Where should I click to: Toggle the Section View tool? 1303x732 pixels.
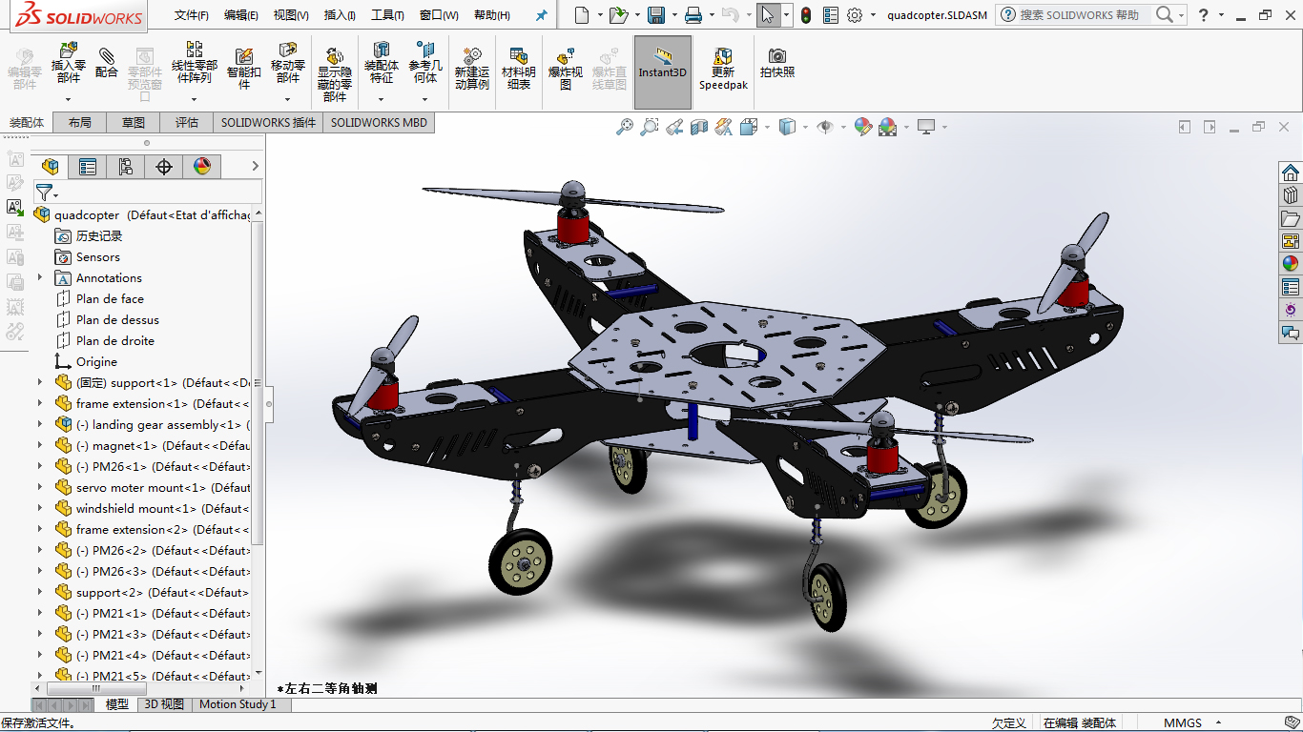pos(699,127)
